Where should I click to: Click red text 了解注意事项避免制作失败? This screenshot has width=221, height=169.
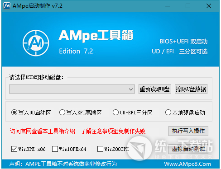pyautogui.click(x=113, y=131)
